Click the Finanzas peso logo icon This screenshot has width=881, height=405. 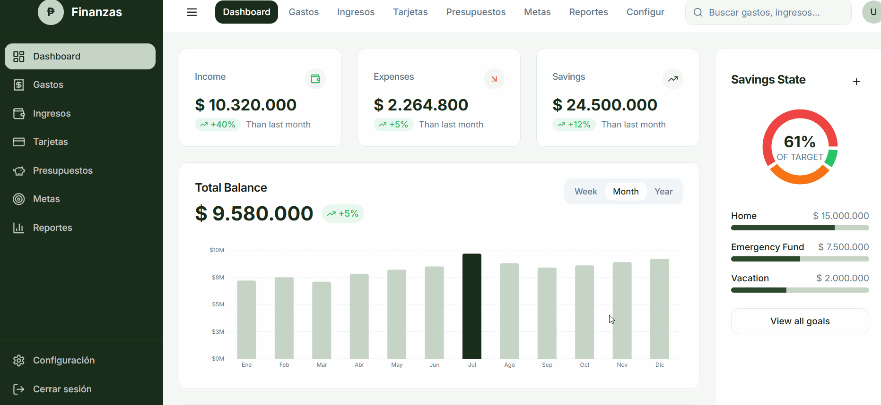tap(51, 12)
